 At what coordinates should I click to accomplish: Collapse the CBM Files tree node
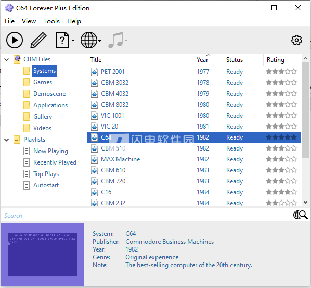click(7, 59)
